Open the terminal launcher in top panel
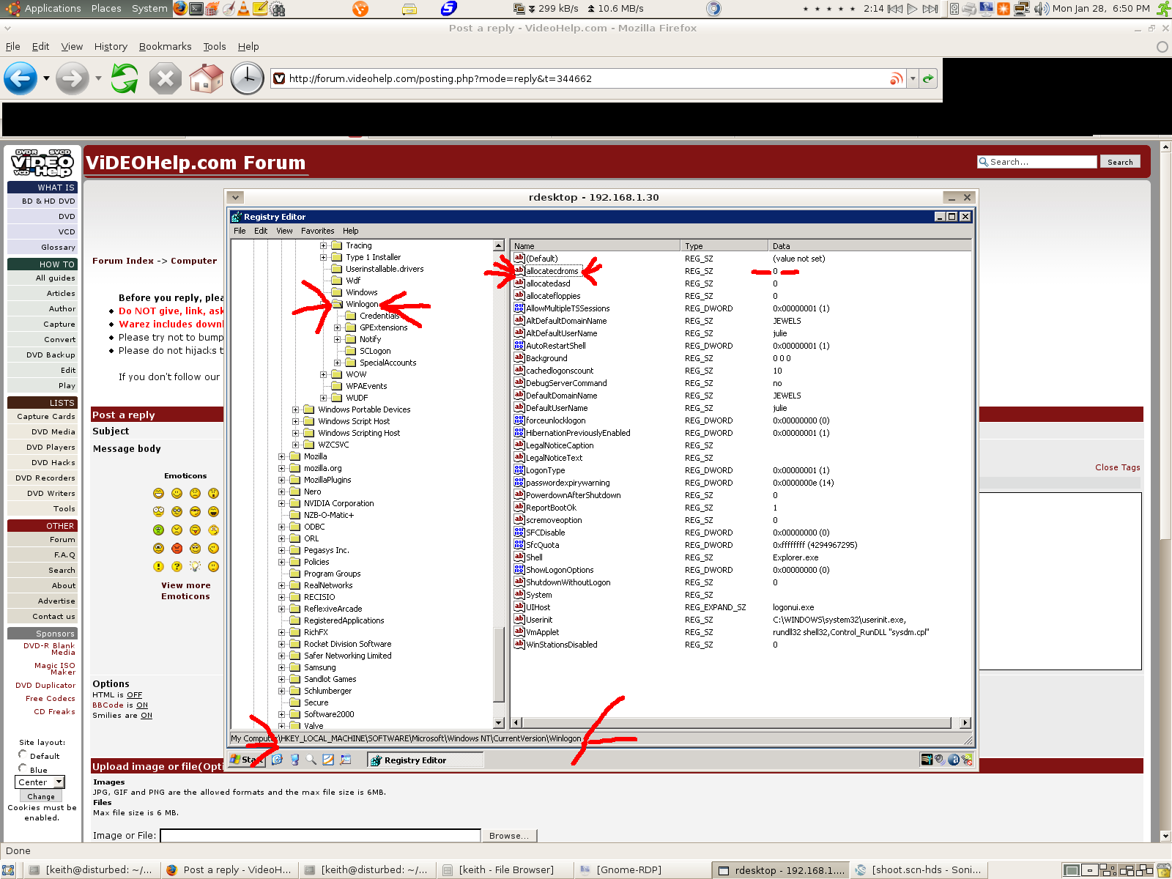This screenshot has height=879, width=1172. coord(196,9)
